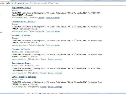The width and height of the screenshot is (126, 94).
Task: Open Supervisor de Grupo listing in Xicoténcatl
Action: (x=21, y=63)
